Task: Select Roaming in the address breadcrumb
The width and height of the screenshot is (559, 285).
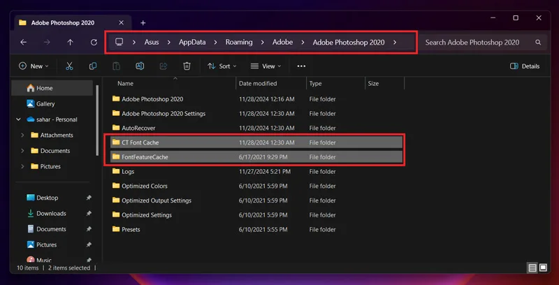Action: pyautogui.click(x=239, y=42)
